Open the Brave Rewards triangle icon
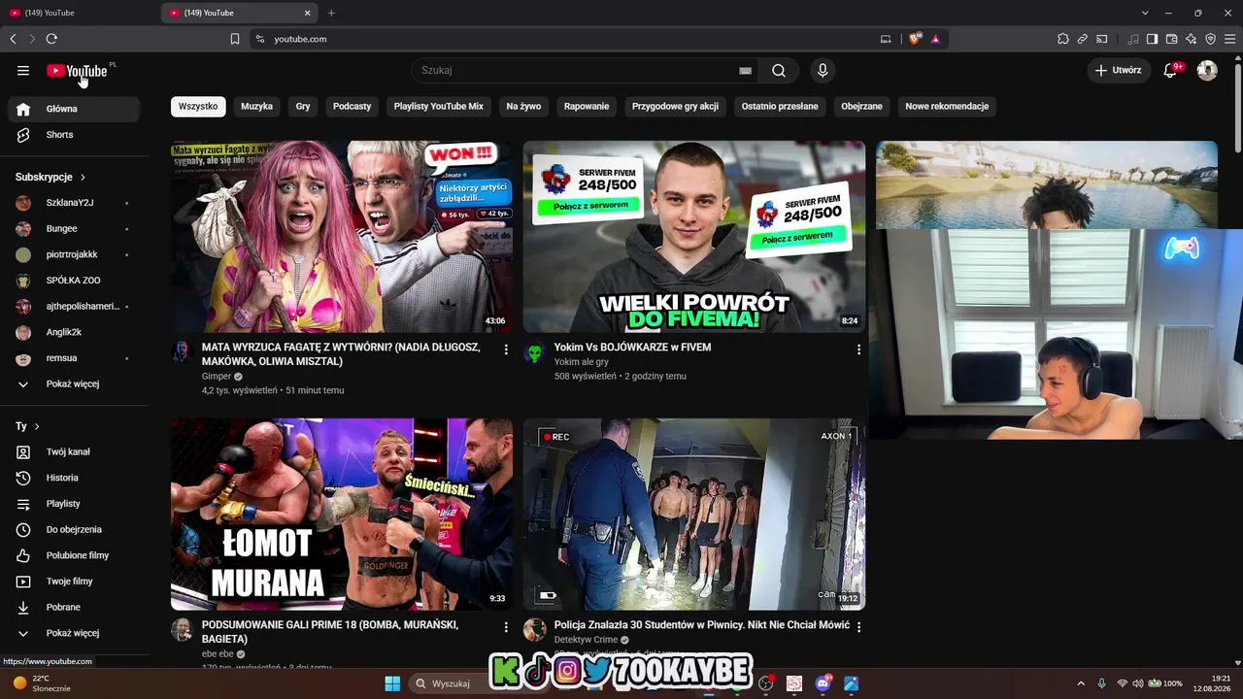This screenshot has height=699, width=1243. click(935, 39)
